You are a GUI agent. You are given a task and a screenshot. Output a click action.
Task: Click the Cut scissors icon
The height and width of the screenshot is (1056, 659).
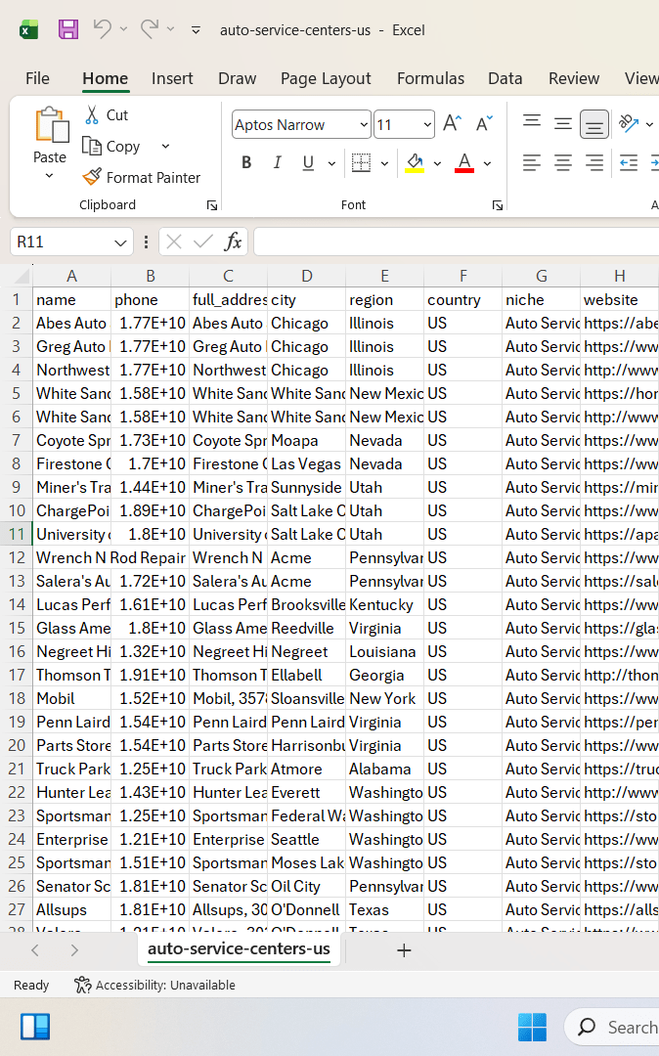[x=92, y=115]
